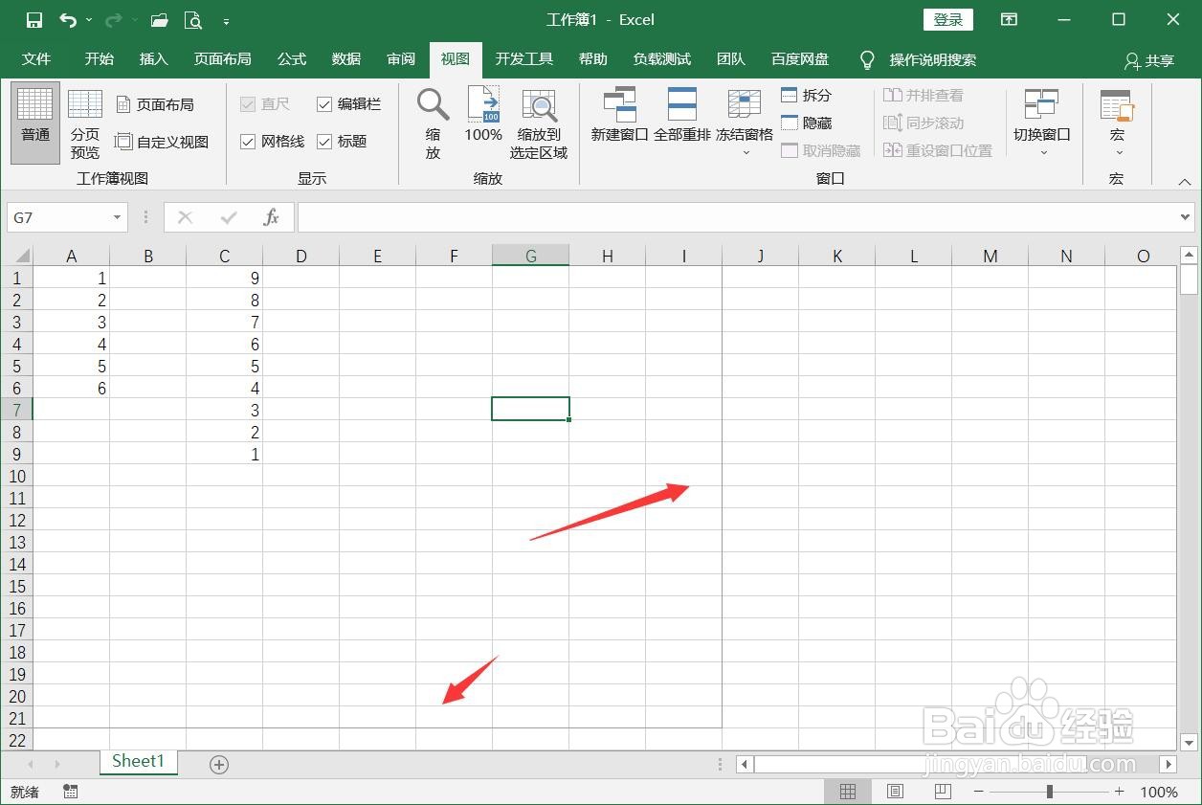
Task: Open Customize Quick Access Toolbar dropdown
Action: (x=226, y=20)
